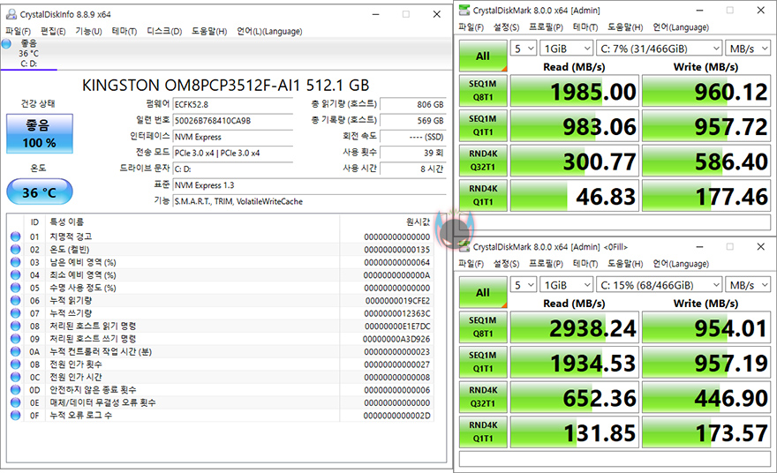Click the status orb for attribute 07 누적 쓰기량
777x473 pixels.
pyautogui.click(x=15, y=313)
